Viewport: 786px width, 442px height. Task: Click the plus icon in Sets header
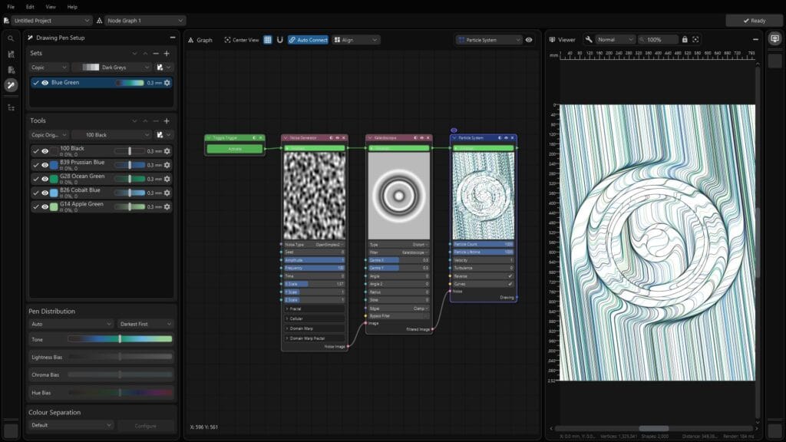167,53
